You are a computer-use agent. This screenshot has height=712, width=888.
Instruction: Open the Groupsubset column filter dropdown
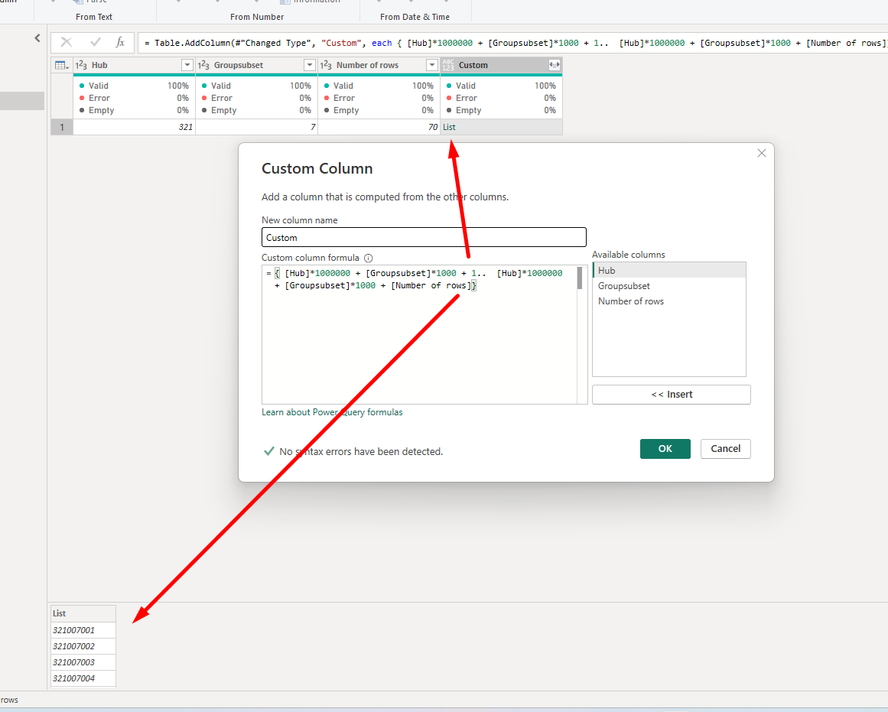point(309,65)
